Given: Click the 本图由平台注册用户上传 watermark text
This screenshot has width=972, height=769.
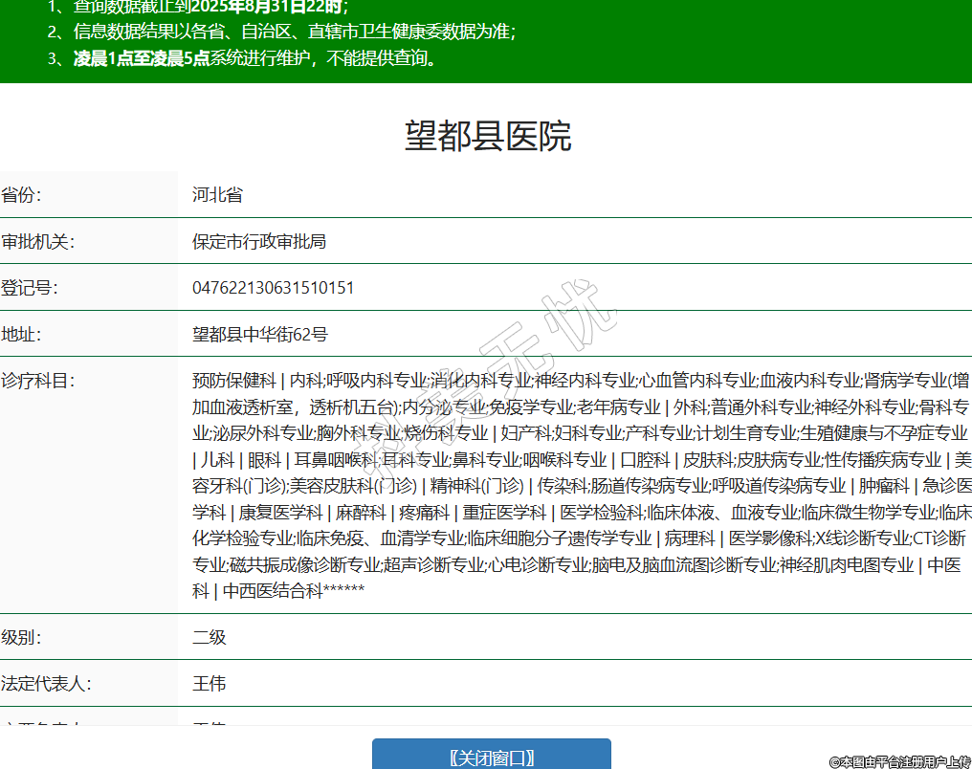Looking at the screenshot, I should (x=899, y=761).
